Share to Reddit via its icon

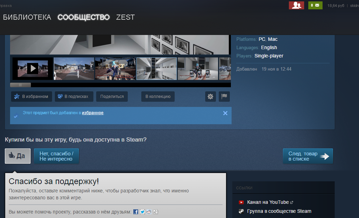point(149,212)
